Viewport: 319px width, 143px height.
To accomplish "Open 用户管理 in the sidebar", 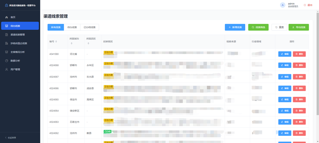I will (20, 70).
